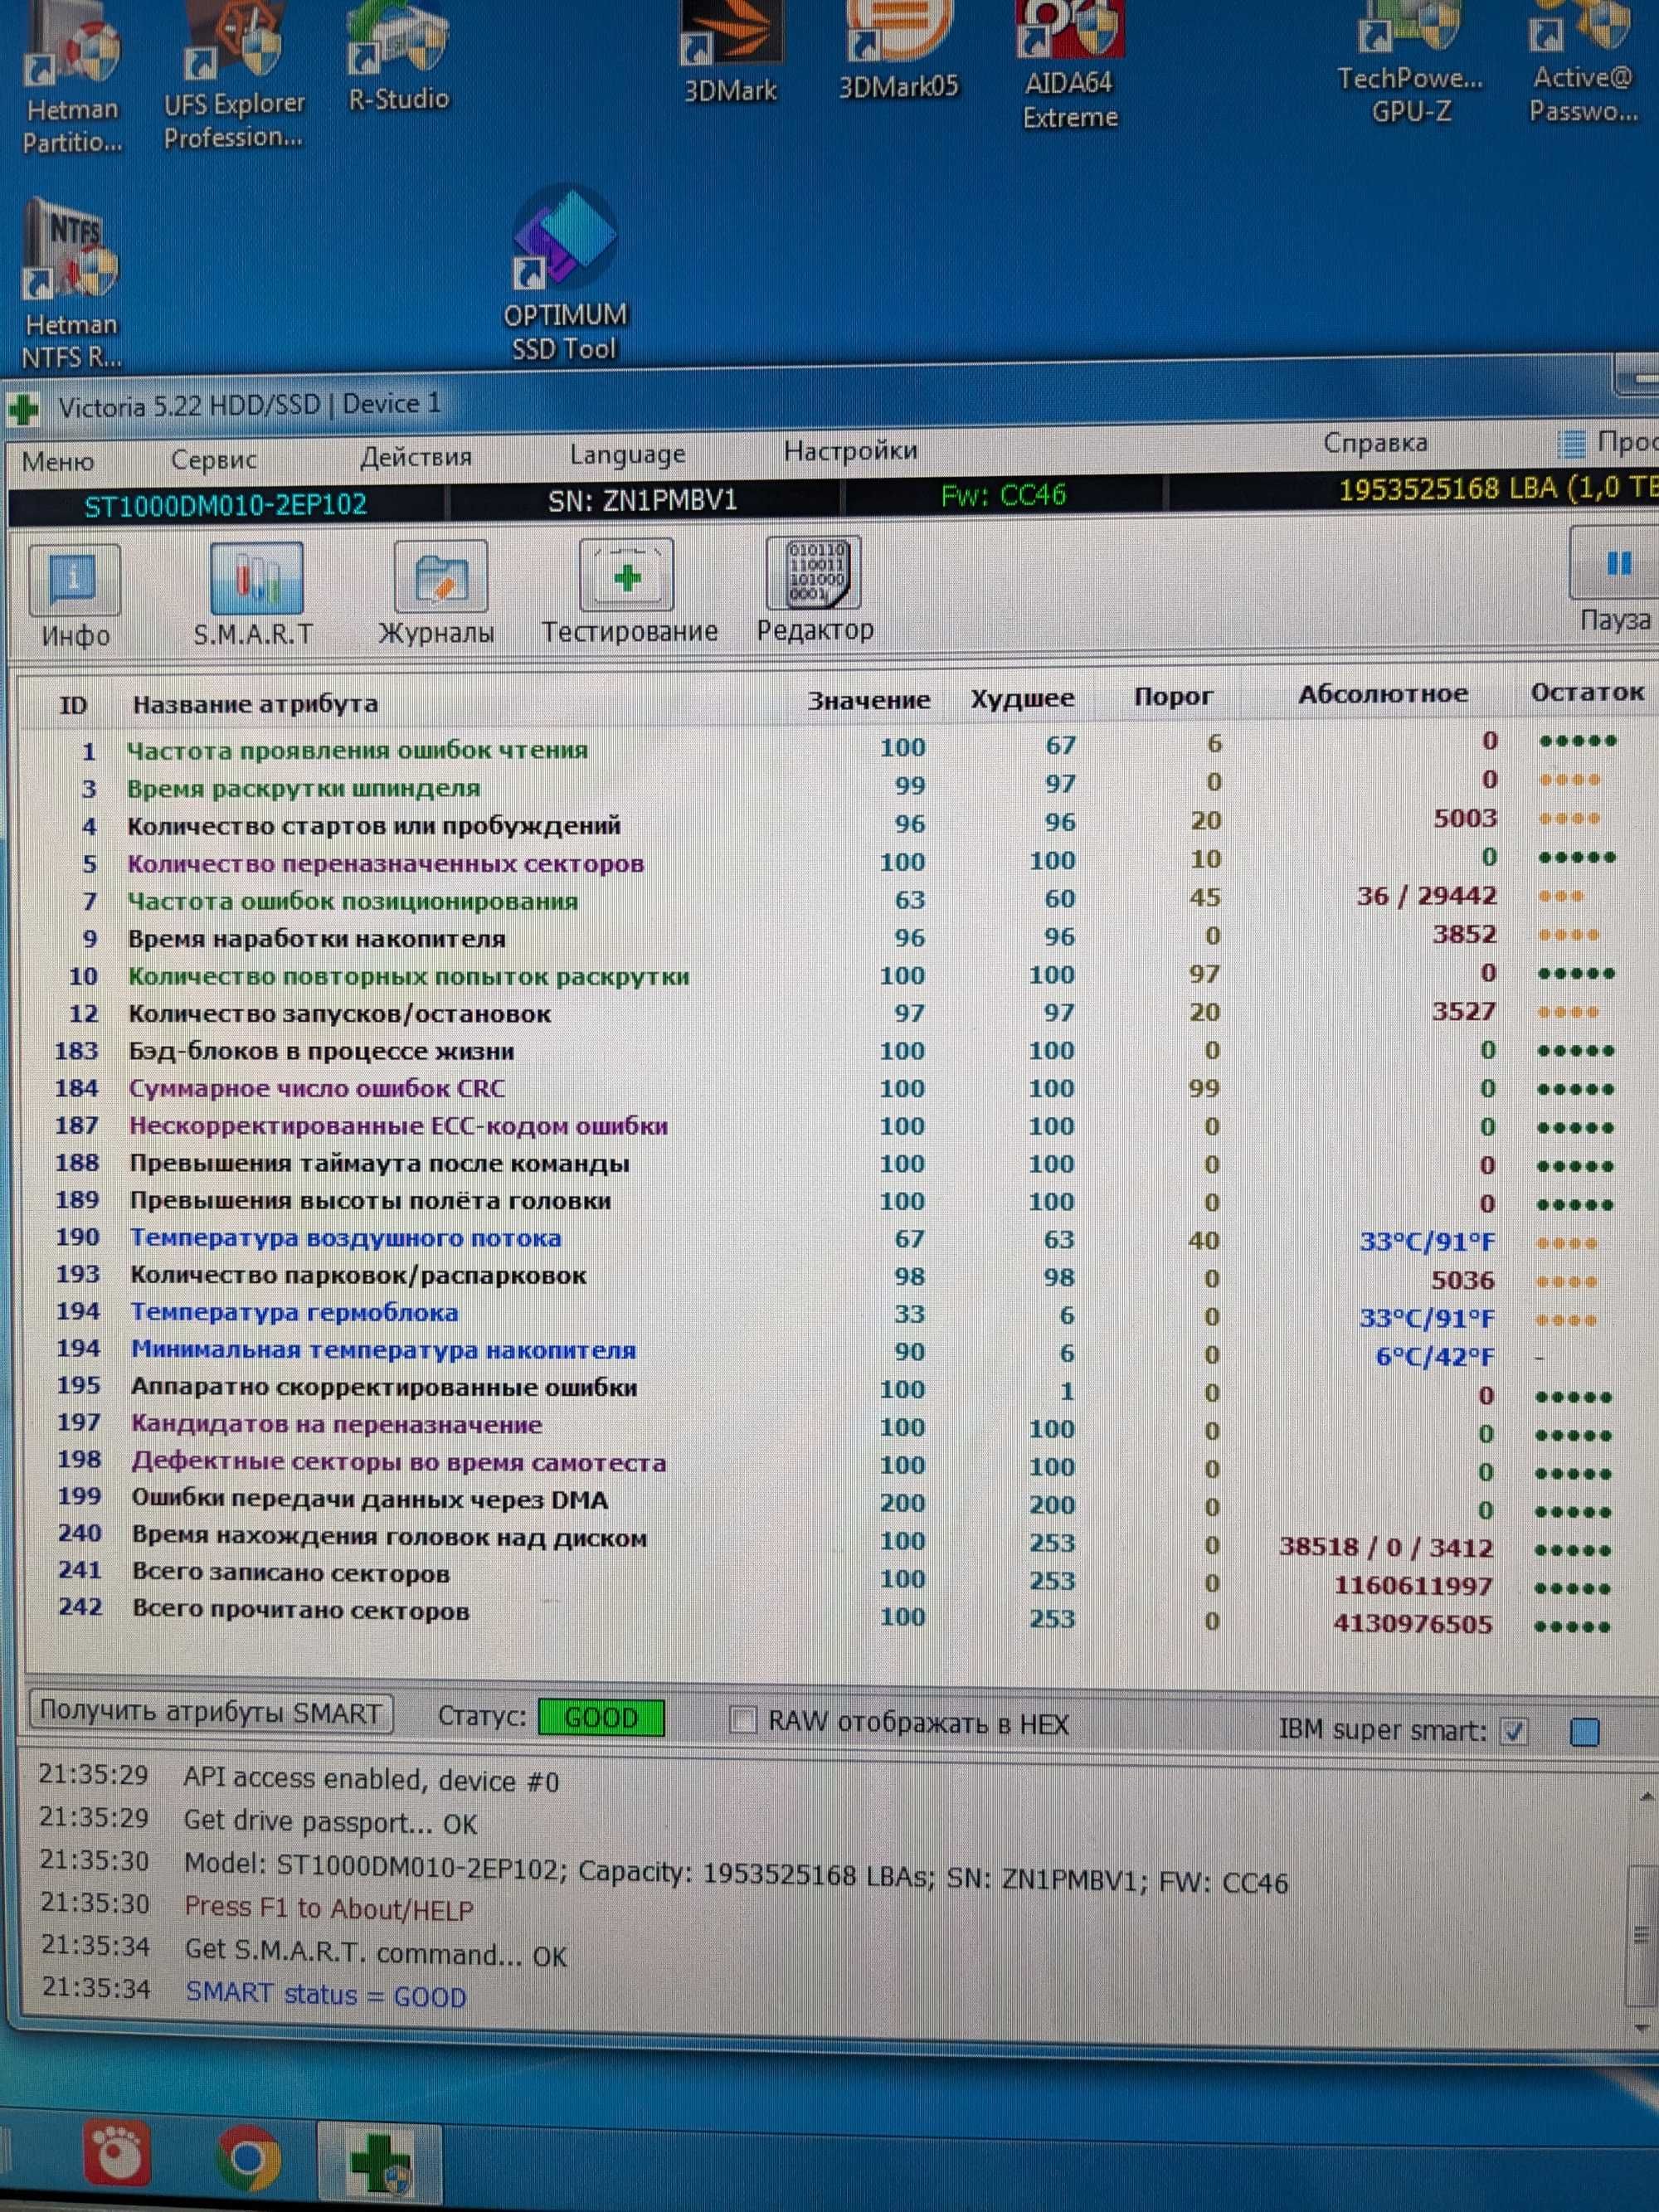Screen dimensions: 1659x2212
Task: Click the log panel scroll down arrow
Action: pos(1641,2027)
